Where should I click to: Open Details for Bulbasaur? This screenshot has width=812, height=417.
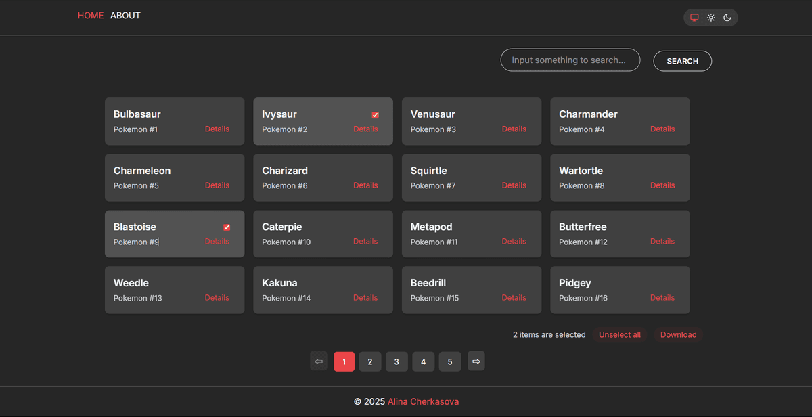[x=217, y=129]
